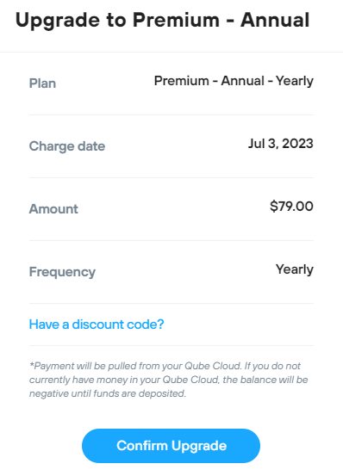Click the Amount label
The image size is (343, 476).
point(53,209)
